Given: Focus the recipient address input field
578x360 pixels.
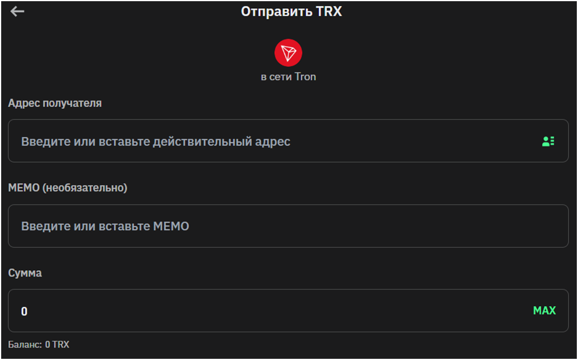Looking at the screenshot, I should [x=288, y=141].
